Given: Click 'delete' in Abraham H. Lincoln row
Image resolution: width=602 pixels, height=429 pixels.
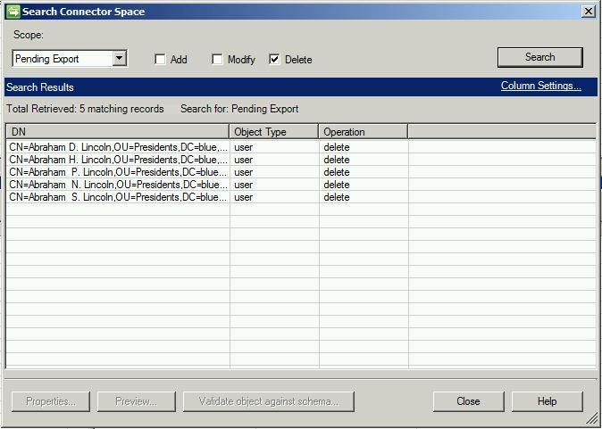Looking at the screenshot, I should tap(337, 160).
